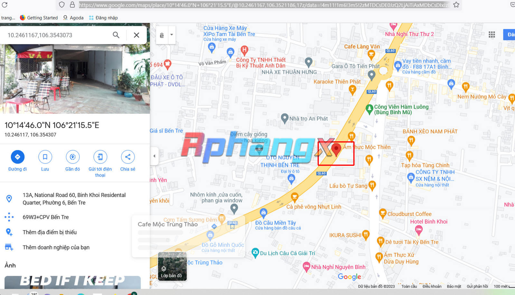Click the Cà phê võng Nhựt Linh marker

295,197
